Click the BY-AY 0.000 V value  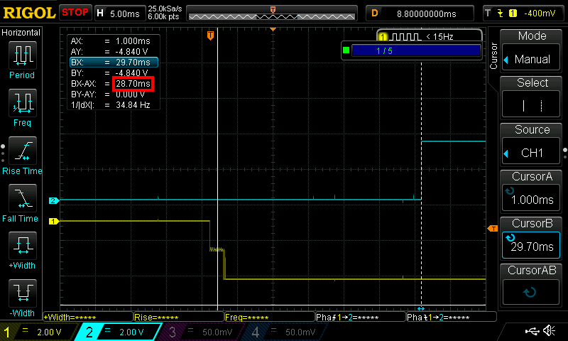tap(131, 94)
